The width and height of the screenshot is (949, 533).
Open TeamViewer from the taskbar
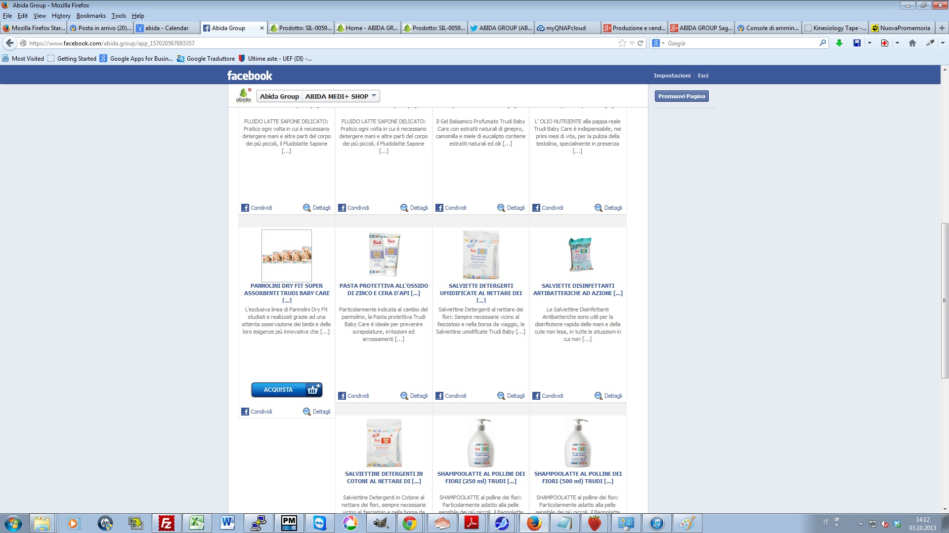pos(319,523)
